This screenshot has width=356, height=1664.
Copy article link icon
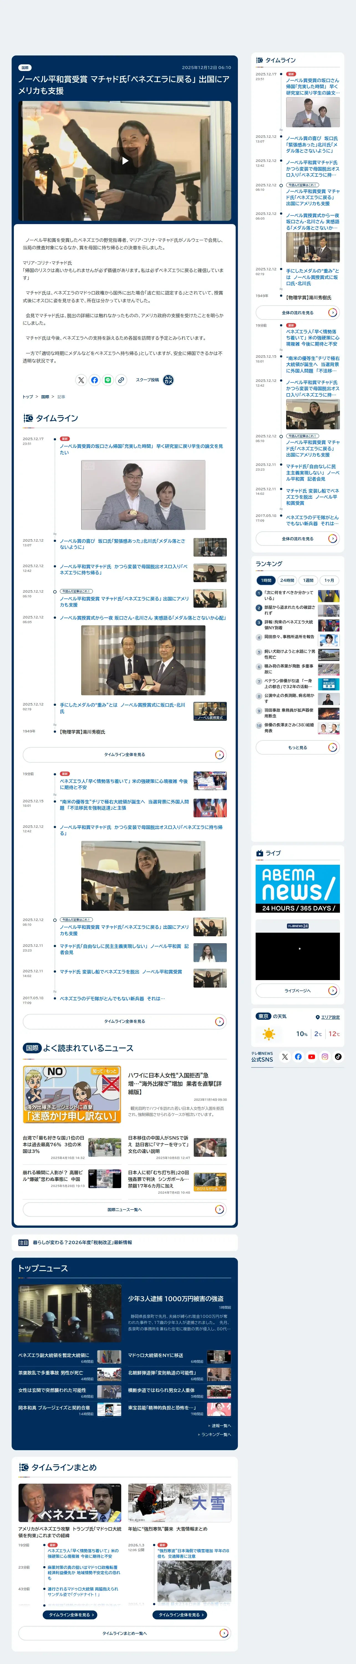coord(121,380)
